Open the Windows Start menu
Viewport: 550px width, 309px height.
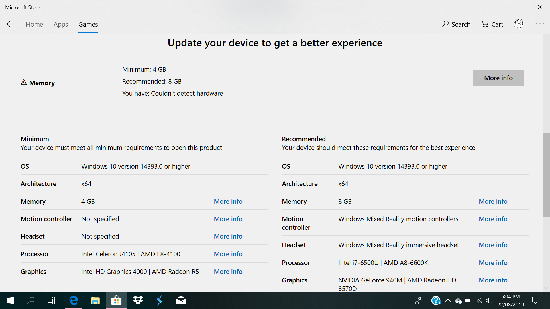[10, 300]
